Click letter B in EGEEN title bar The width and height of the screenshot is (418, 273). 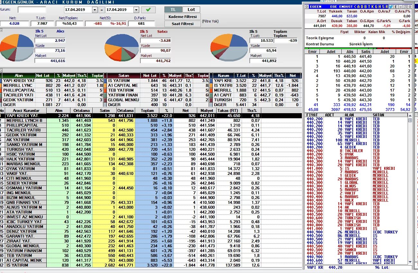[366, 6]
